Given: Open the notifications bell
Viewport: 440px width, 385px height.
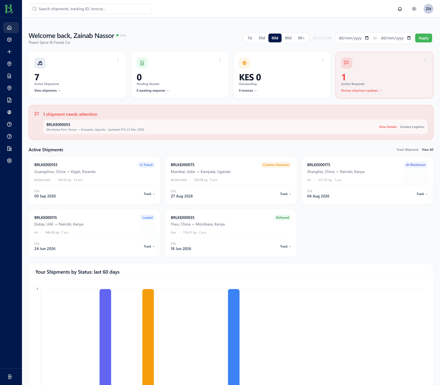Looking at the screenshot, I should 400,9.
